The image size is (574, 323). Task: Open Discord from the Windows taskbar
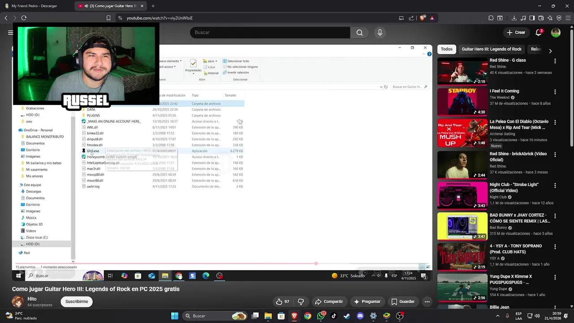(360, 316)
